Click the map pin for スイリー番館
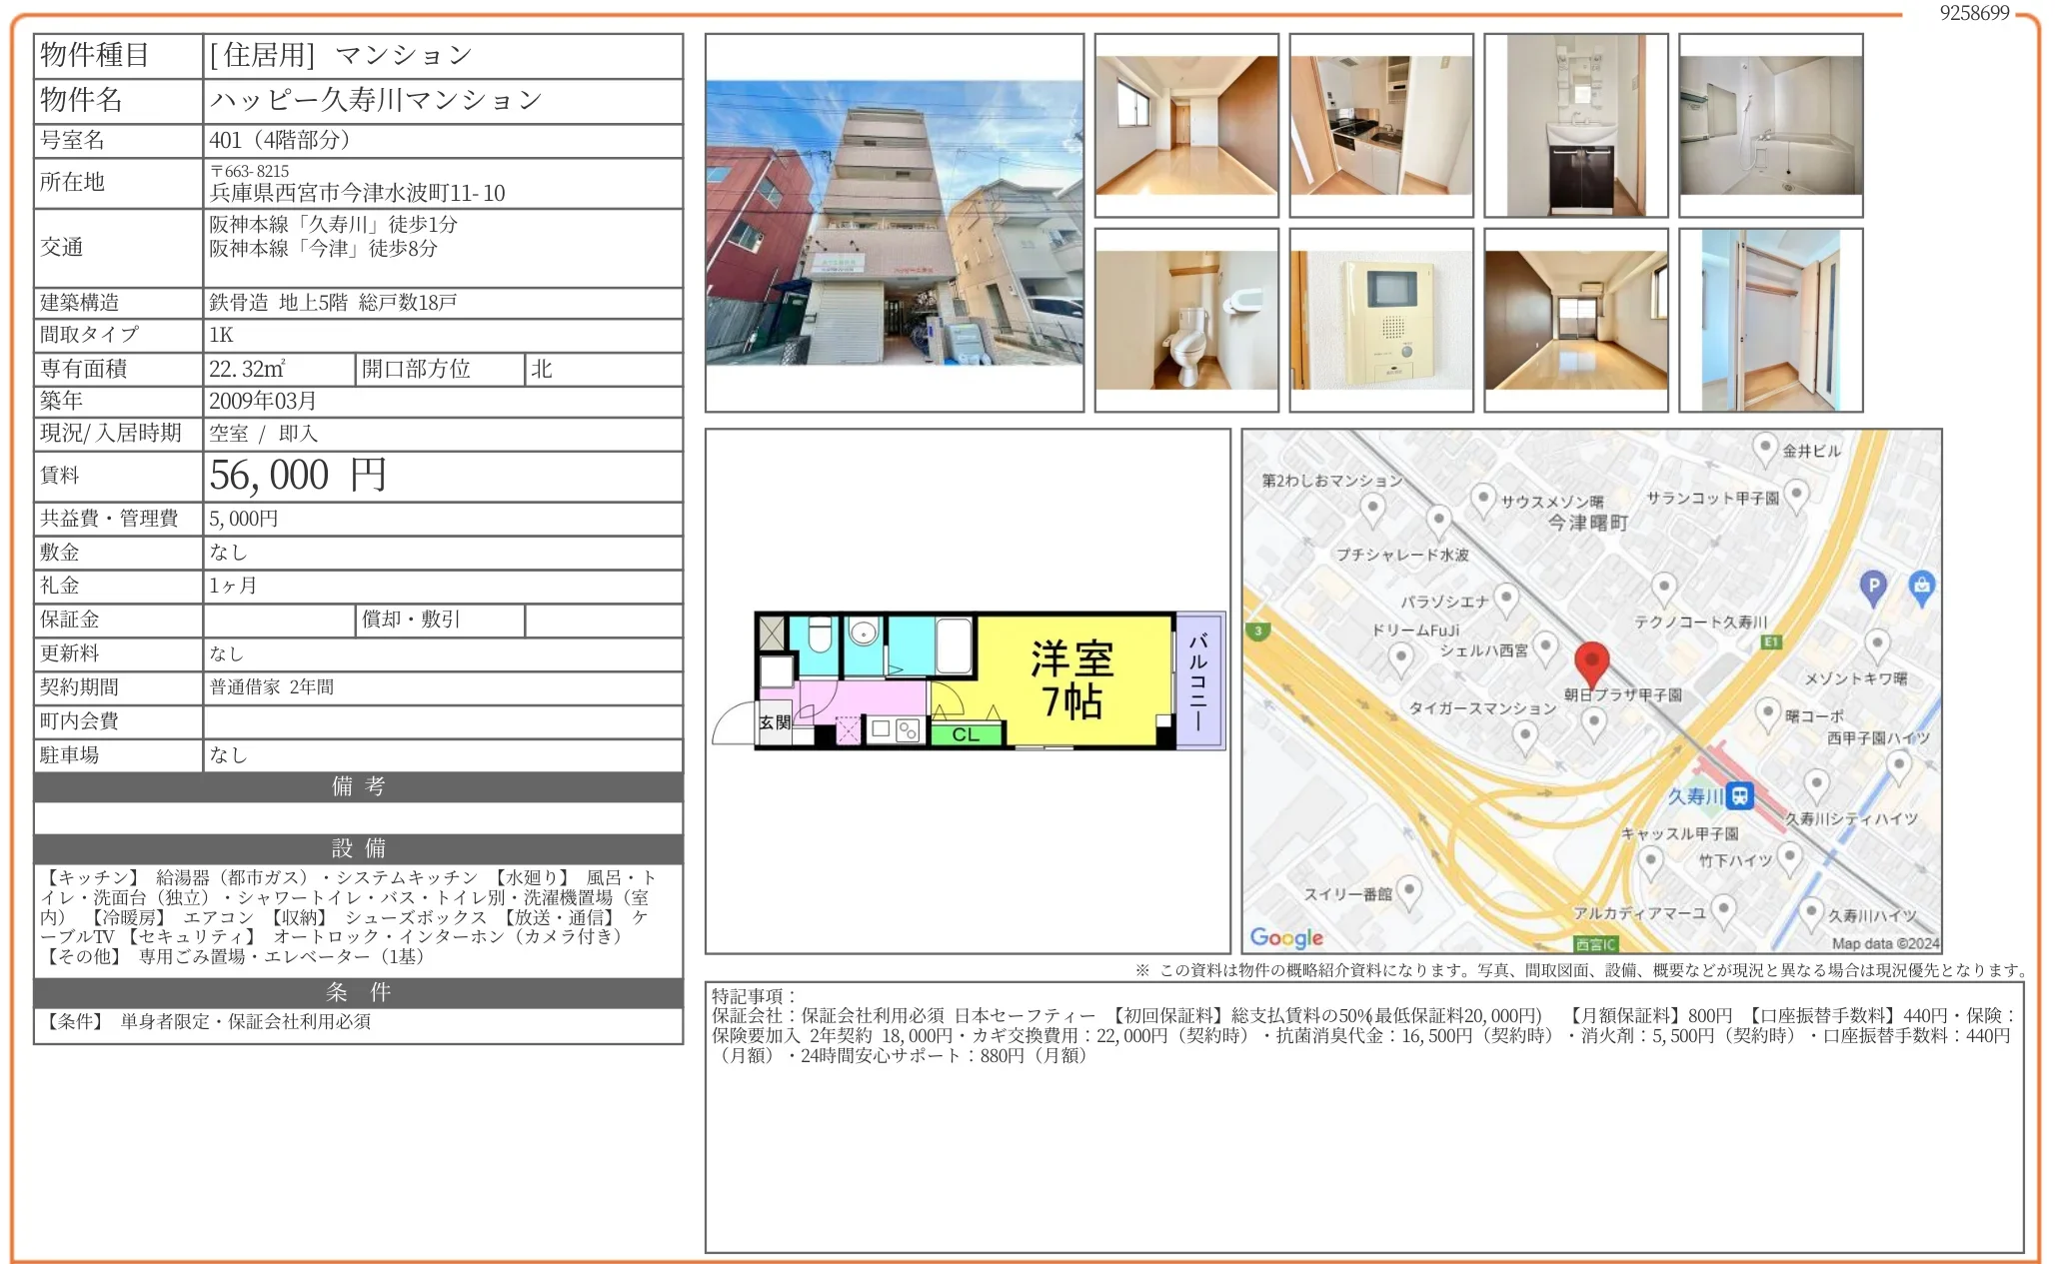This screenshot has width=2055, height=1264. (1410, 887)
